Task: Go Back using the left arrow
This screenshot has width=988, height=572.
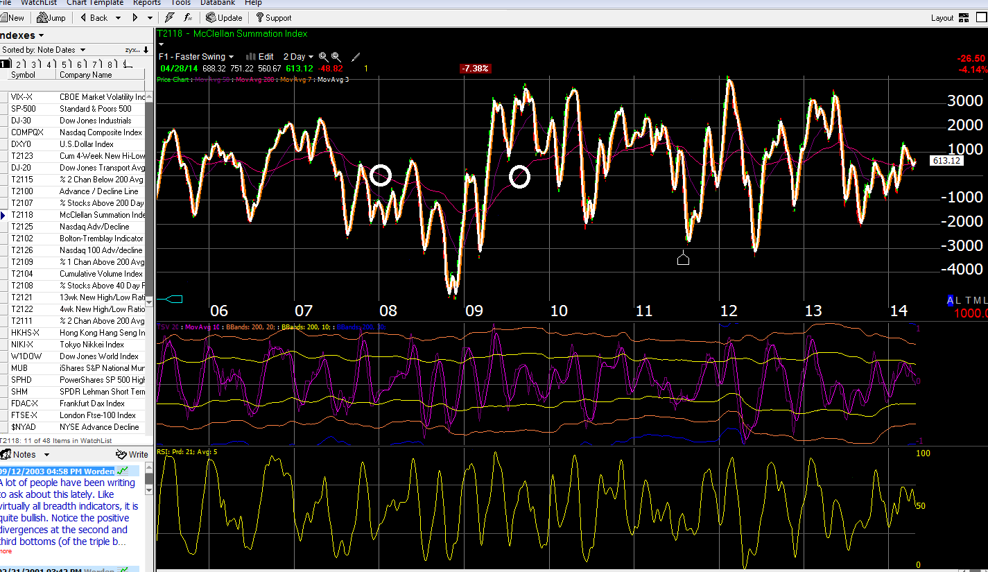Action: coord(93,17)
